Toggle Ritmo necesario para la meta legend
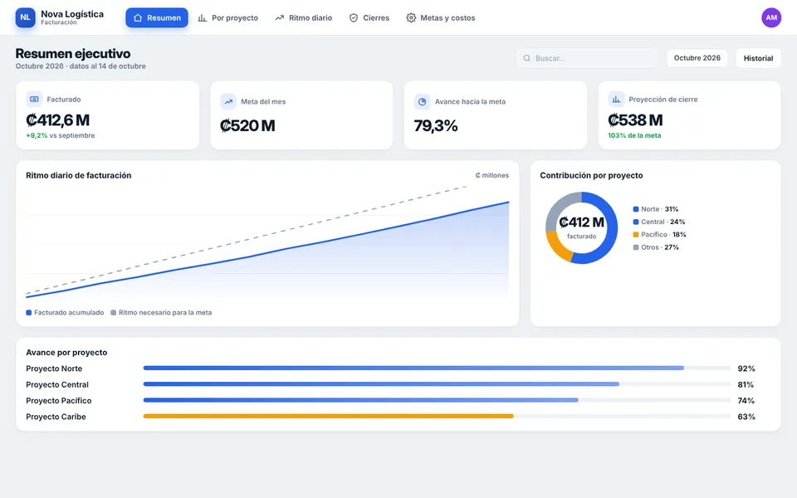Image resolution: width=797 pixels, height=498 pixels. point(161,313)
